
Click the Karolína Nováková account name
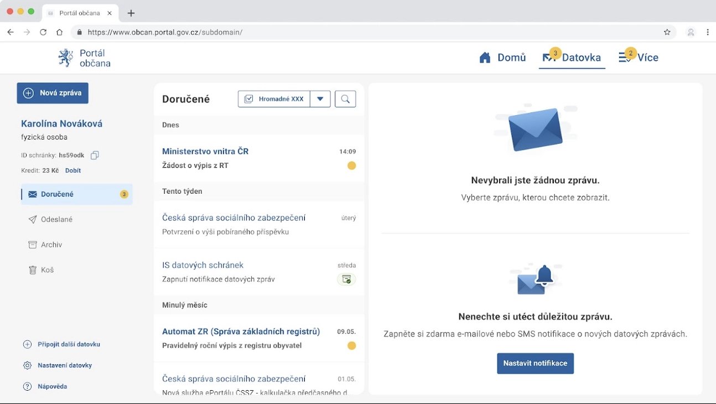click(x=61, y=123)
